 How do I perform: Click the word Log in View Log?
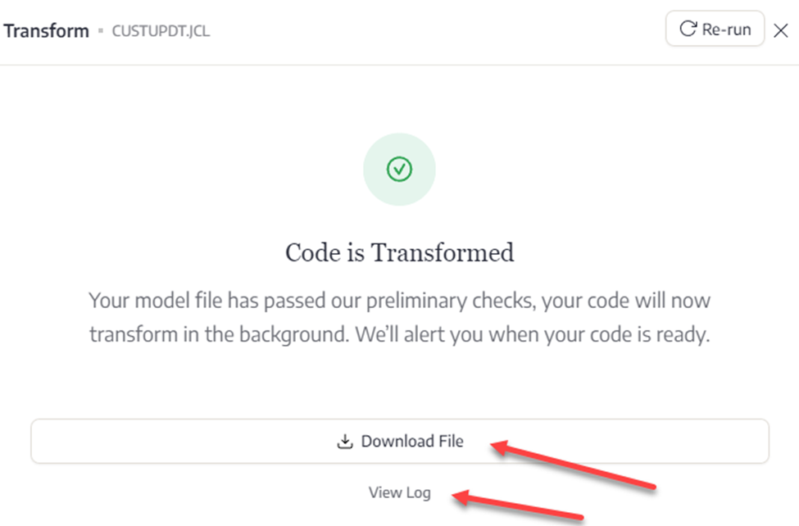pyautogui.click(x=419, y=493)
